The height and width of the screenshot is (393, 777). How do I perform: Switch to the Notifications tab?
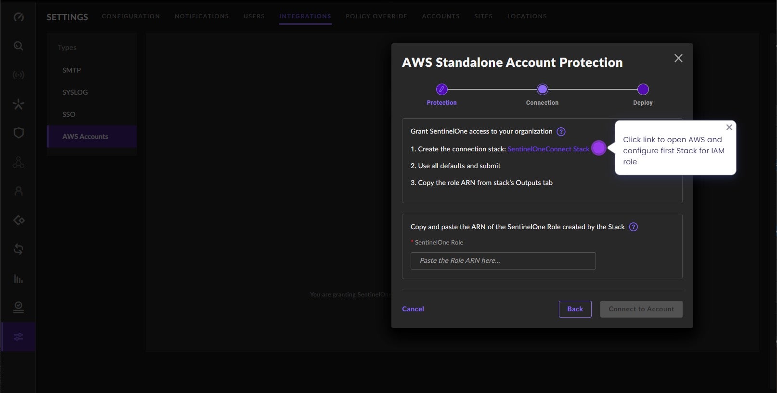tap(202, 16)
